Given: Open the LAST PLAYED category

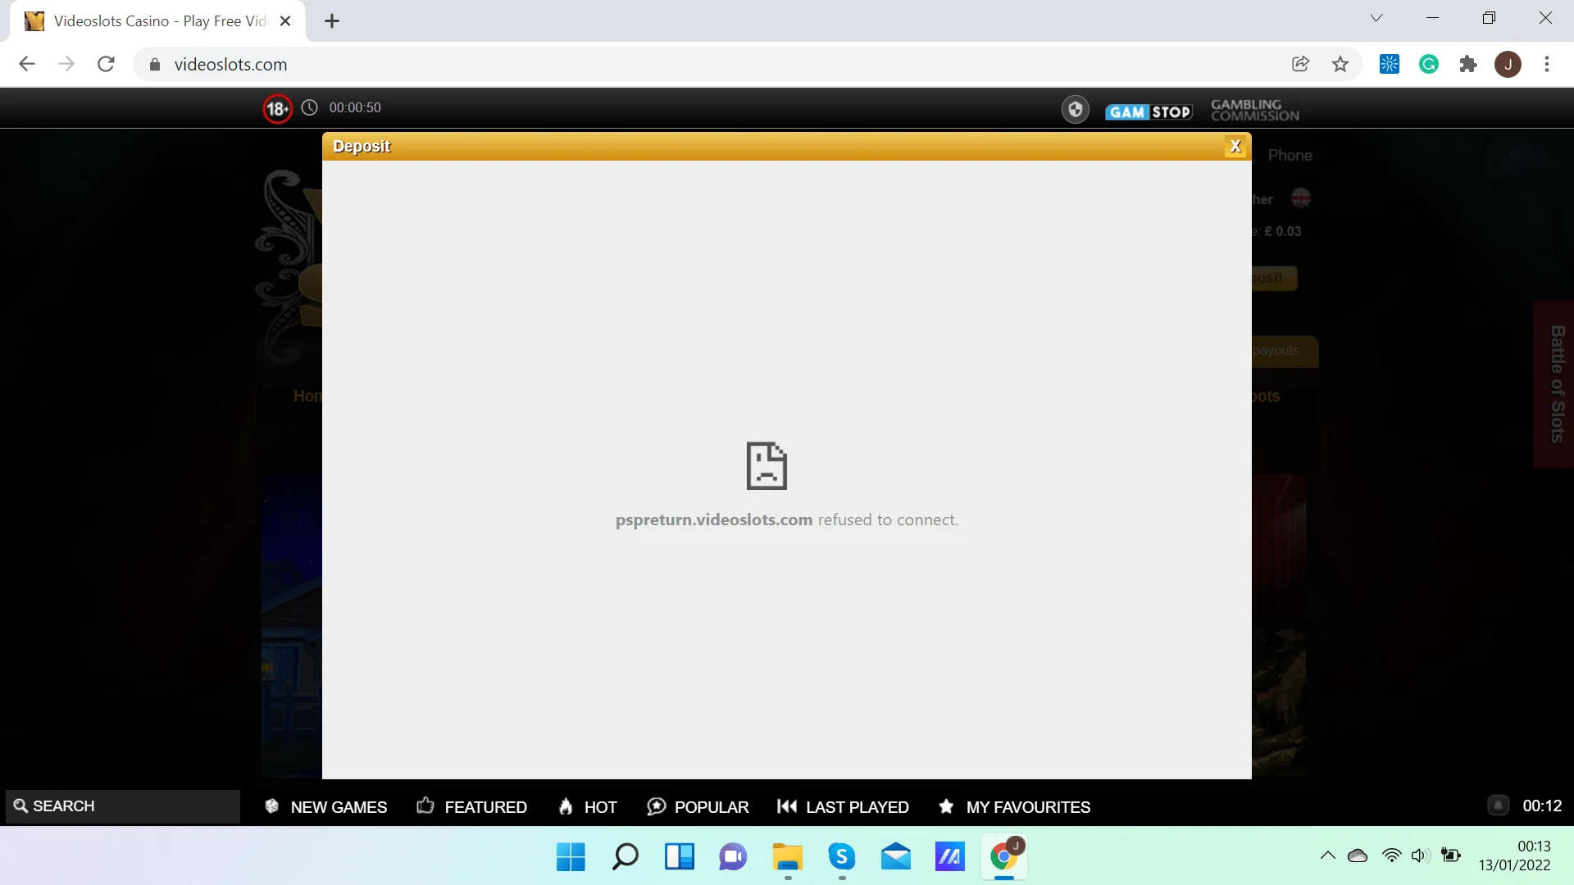Looking at the screenshot, I should click(843, 807).
